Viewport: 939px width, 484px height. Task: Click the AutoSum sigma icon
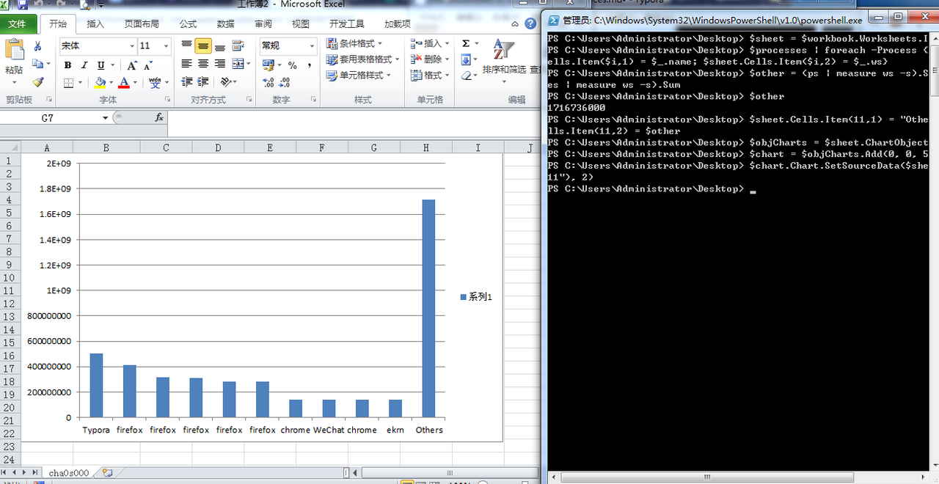(467, 43)
